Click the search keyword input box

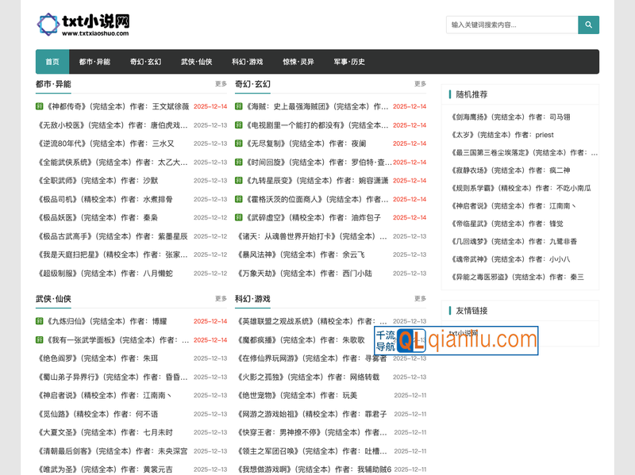coord(508,25)
